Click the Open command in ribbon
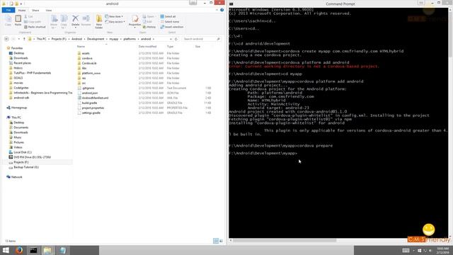The height and width of the screenshot is (255, 453). point(149,17)
